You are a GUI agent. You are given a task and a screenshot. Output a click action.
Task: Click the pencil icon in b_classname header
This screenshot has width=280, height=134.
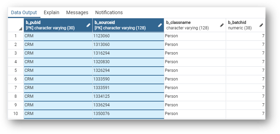click(x=222, y=25)
